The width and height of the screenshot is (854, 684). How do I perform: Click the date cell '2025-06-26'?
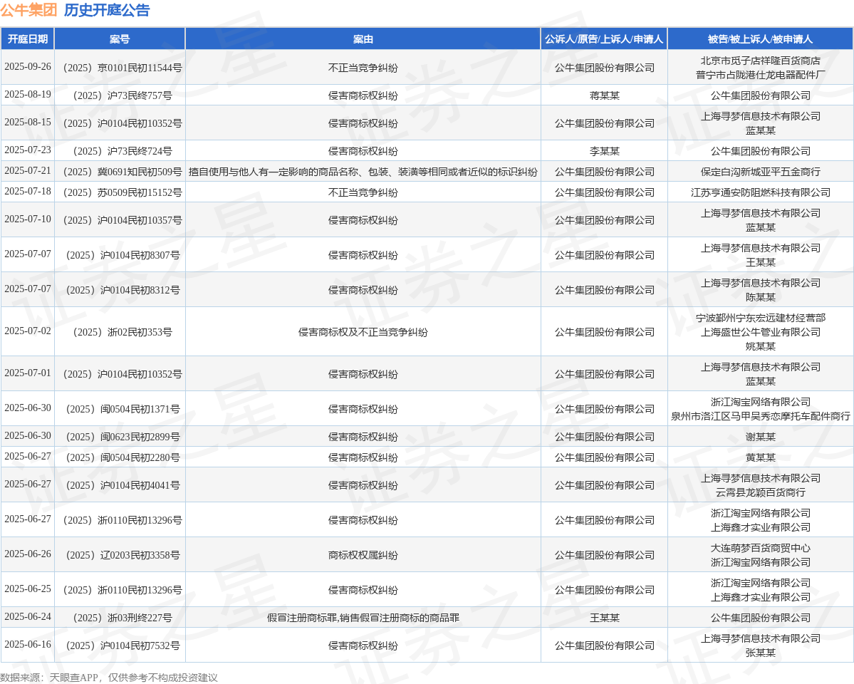click(x=28, y=554)
